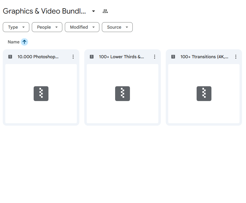Click the shared folder people icon
This screenshot has width=246, height=203.
pyautogui.click(x=105, y=11)
